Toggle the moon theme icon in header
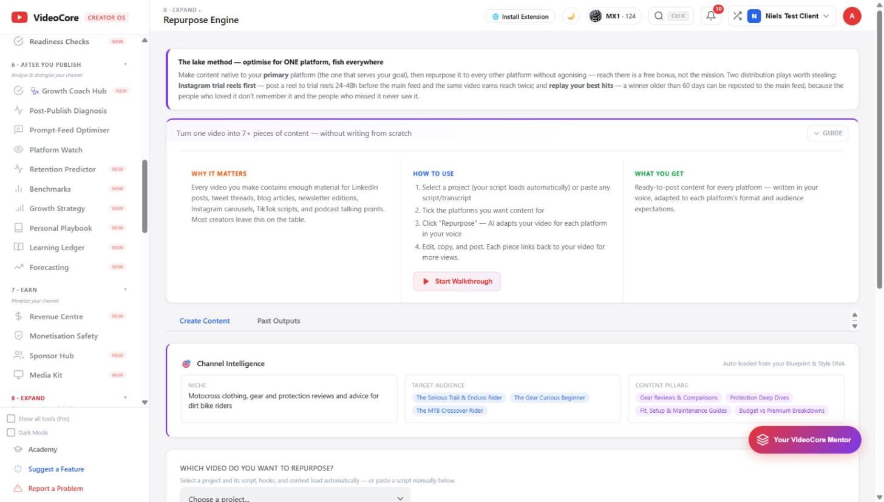Image resolution: width=884 pixels, height=502 pixels. point(571,16)
